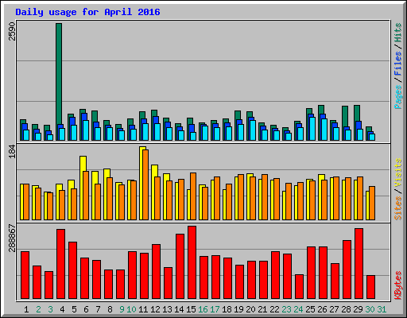This screenshot has height=318, width=407.
Task: Click the orange sites bar for day 15
Action: [x=193, y=196]
